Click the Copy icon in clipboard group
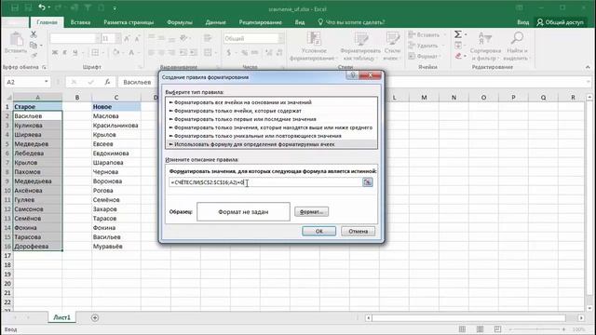 tap(34, 46)
